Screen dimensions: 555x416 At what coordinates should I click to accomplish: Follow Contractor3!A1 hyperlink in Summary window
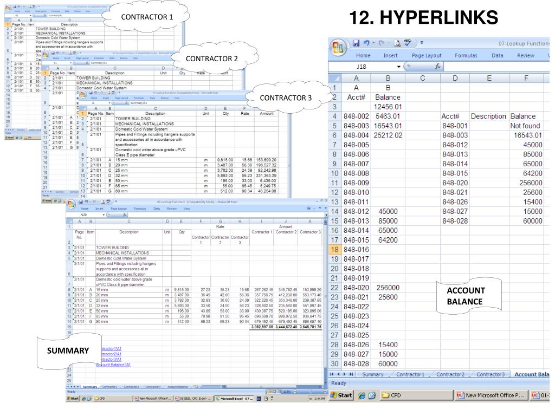point(111,360)
